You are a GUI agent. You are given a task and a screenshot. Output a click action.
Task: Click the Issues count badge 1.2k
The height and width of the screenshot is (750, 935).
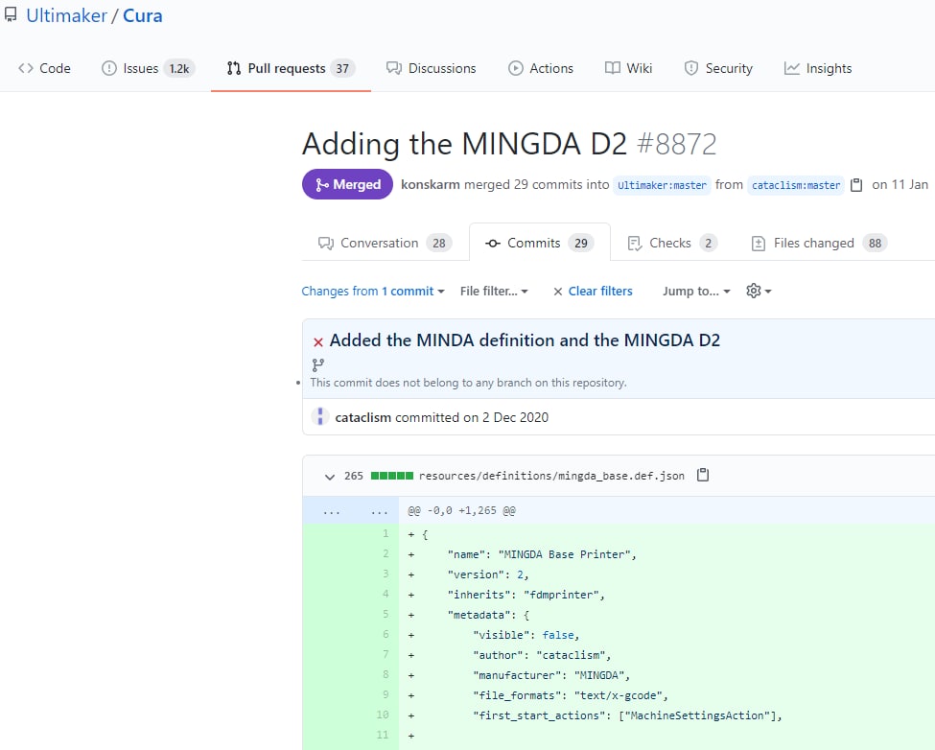tap(179, 68)
